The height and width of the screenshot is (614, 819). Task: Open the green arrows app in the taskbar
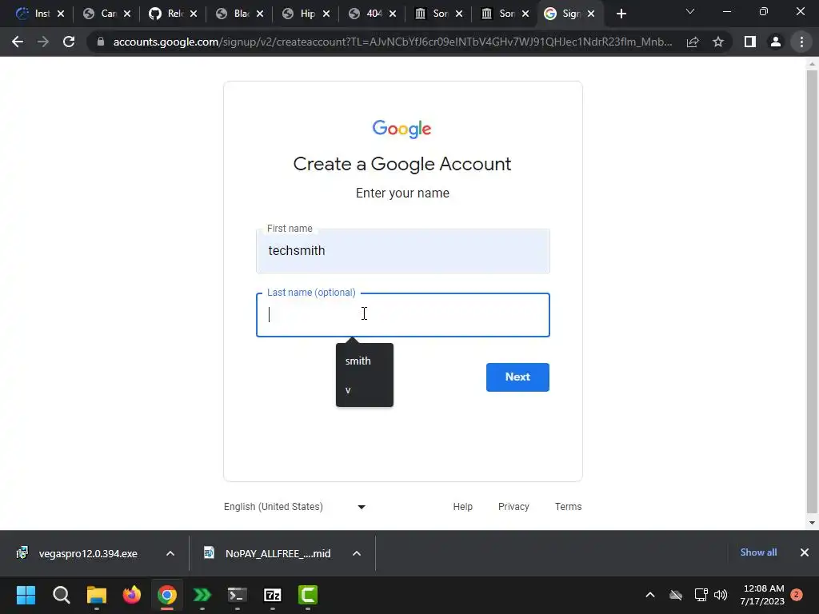click(202, 595)
